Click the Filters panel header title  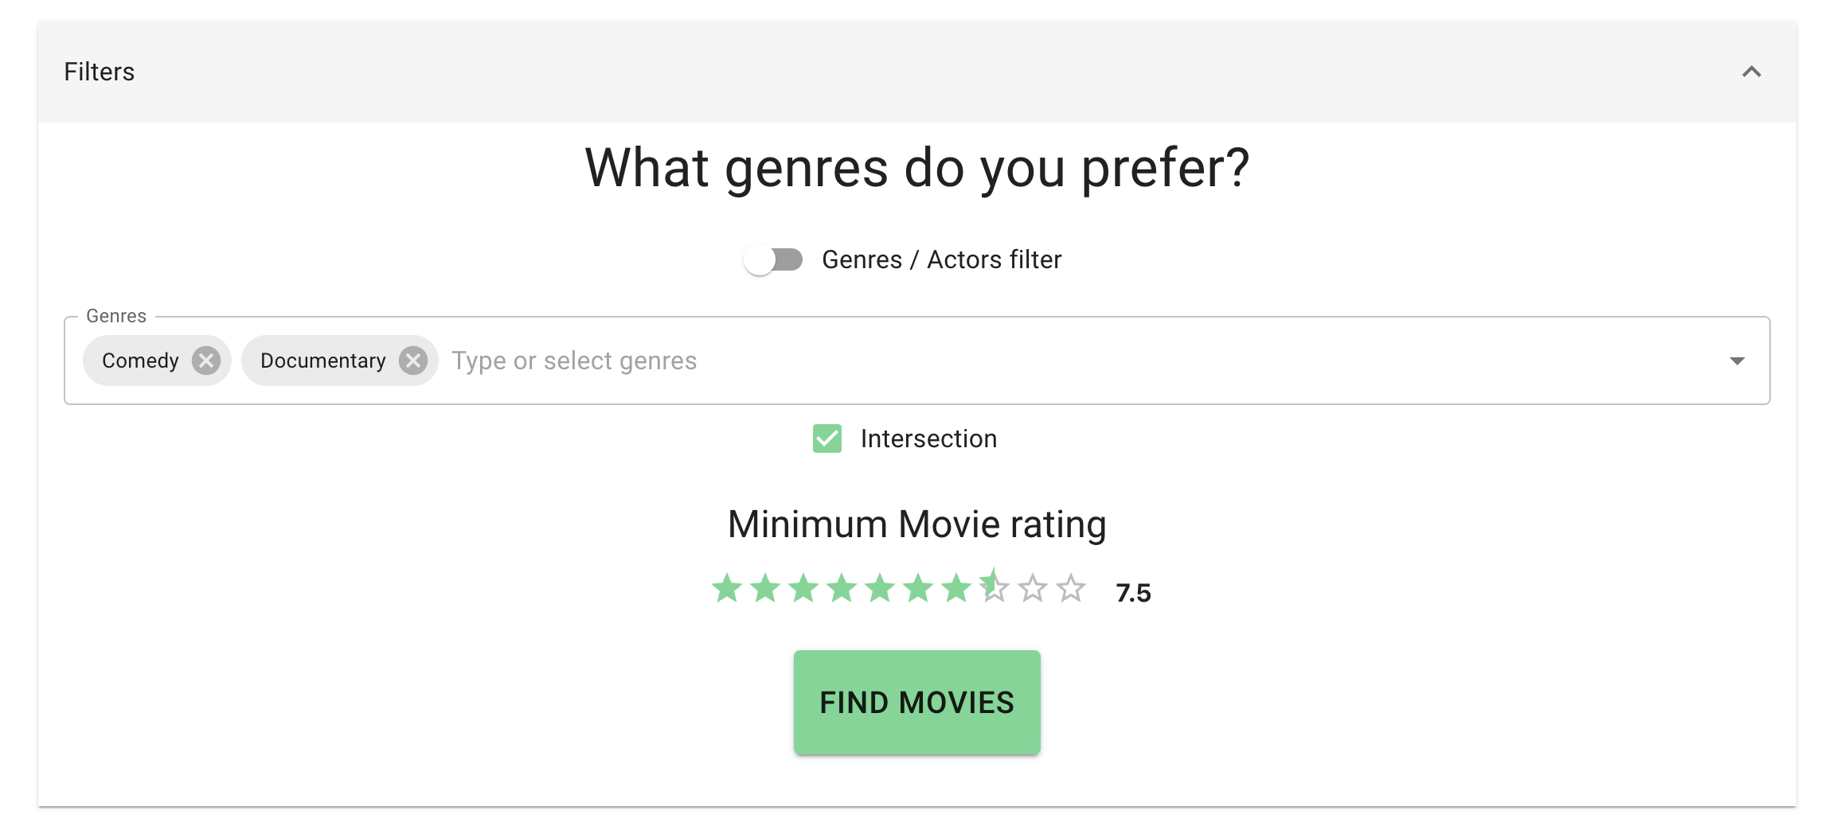100,72
